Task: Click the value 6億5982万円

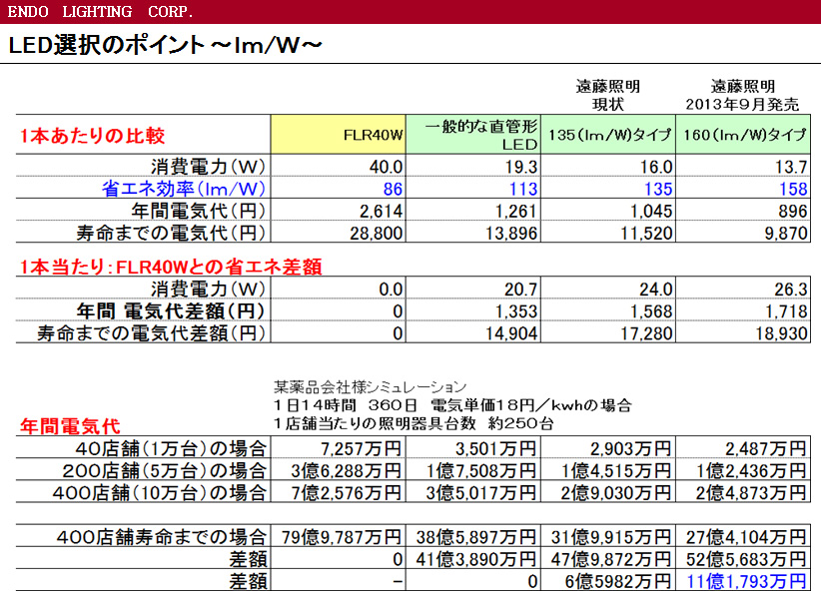Action: click(x=618, y=581)
